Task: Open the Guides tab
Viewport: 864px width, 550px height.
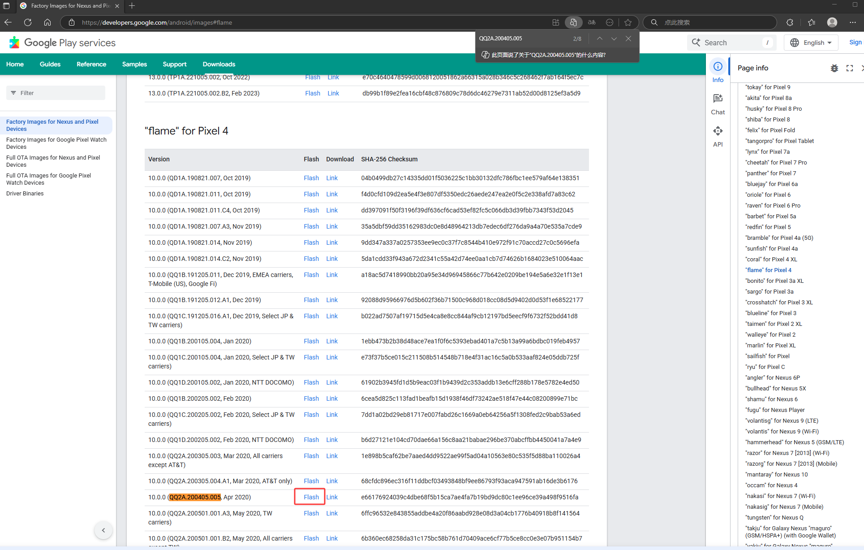Action: tap(50, 64)
